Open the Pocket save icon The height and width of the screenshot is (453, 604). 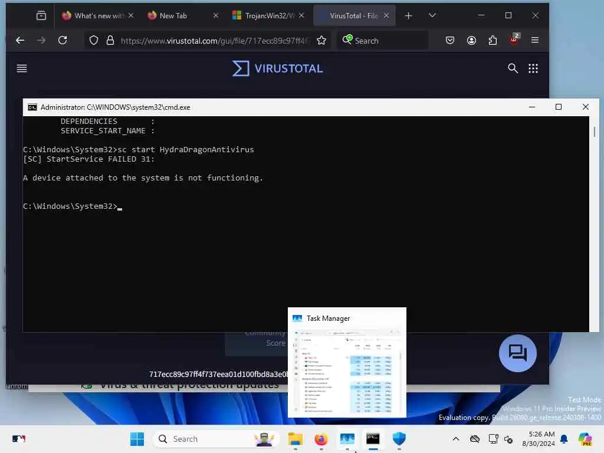[450, 40]
